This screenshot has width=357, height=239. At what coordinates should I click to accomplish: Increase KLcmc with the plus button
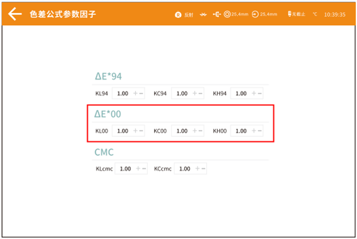pos(139,169)
